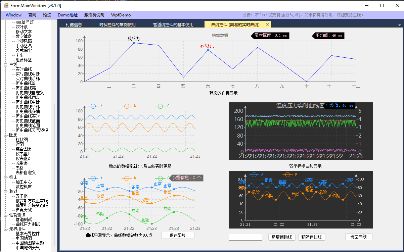Click blue legend circle A in the dark bottom-right chart
404x252 pixels.
(254, 174)
